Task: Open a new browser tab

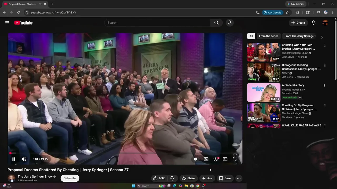Action: click(x=52, y=4)
